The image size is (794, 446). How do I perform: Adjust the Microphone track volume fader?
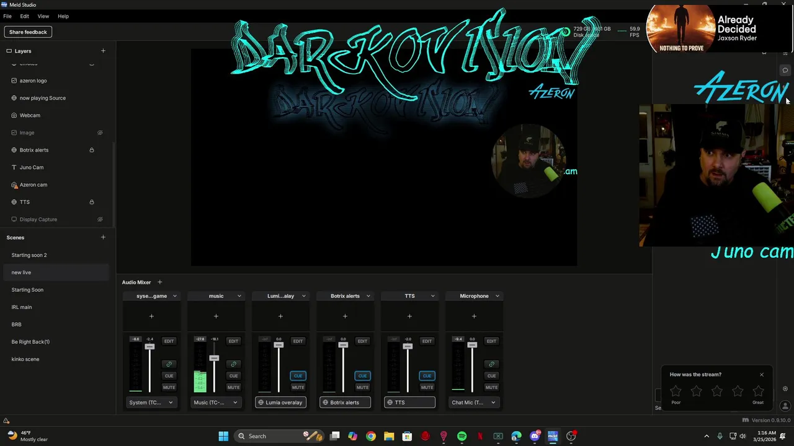[x=472, y=345]
